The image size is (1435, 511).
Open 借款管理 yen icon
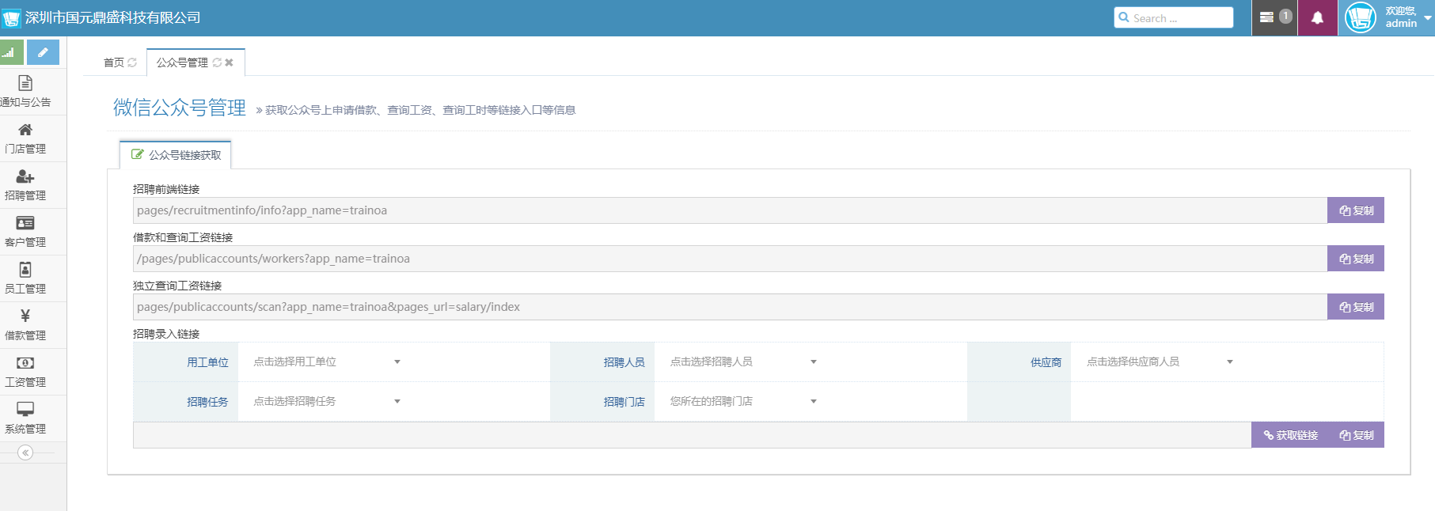click(25, 316)
